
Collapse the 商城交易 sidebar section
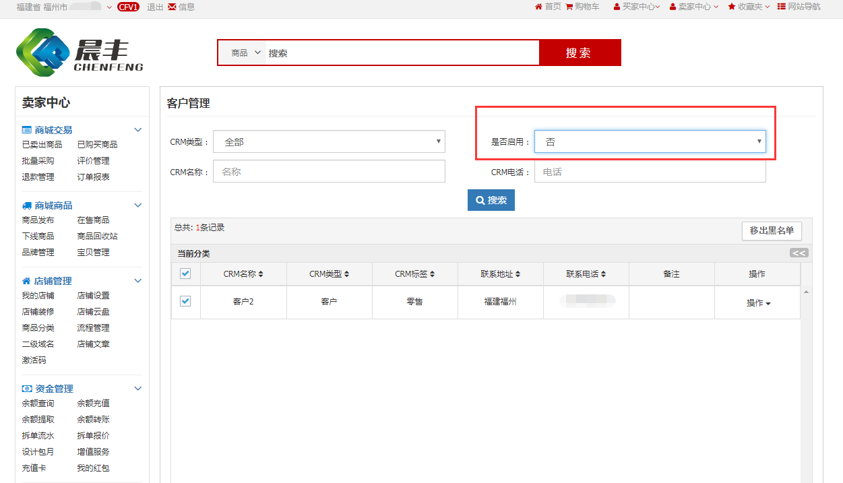pyautogui.click(x=138, y=130)
